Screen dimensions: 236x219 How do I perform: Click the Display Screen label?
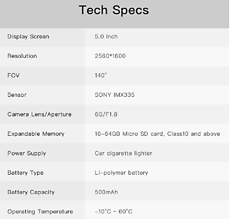point(28,37)
